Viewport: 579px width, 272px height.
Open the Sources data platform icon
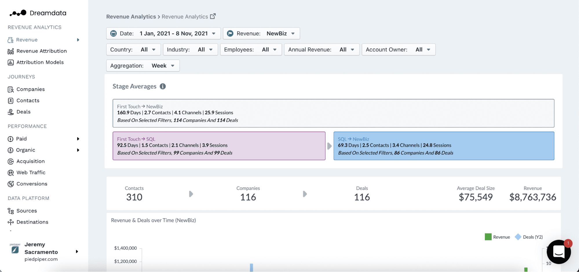pyautogui.click(x=10, y=211)
